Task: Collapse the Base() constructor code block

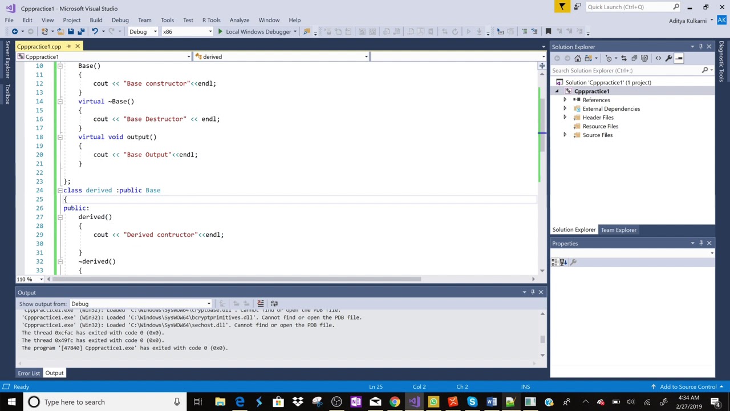Action: [59, 66]
